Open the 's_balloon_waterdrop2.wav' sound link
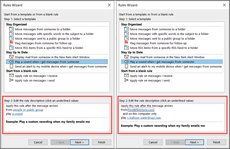230x149 pixels. pos(144,118)
